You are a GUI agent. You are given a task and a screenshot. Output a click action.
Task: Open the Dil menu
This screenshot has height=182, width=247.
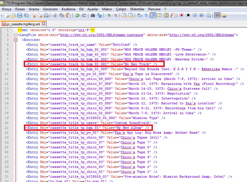[81, 9]
